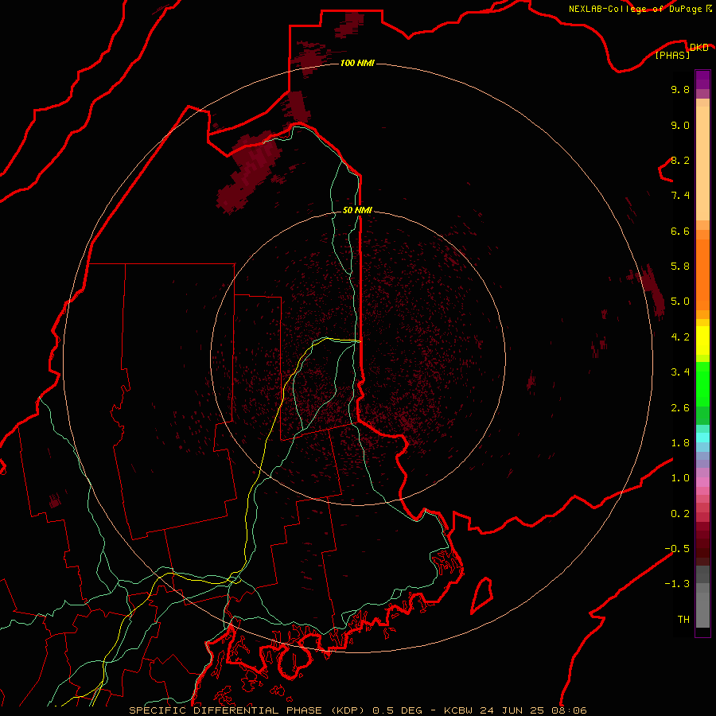Screen dimensions: 716x716
Task: Click the 1.8 scale value
Action: (x=680, y=443)
